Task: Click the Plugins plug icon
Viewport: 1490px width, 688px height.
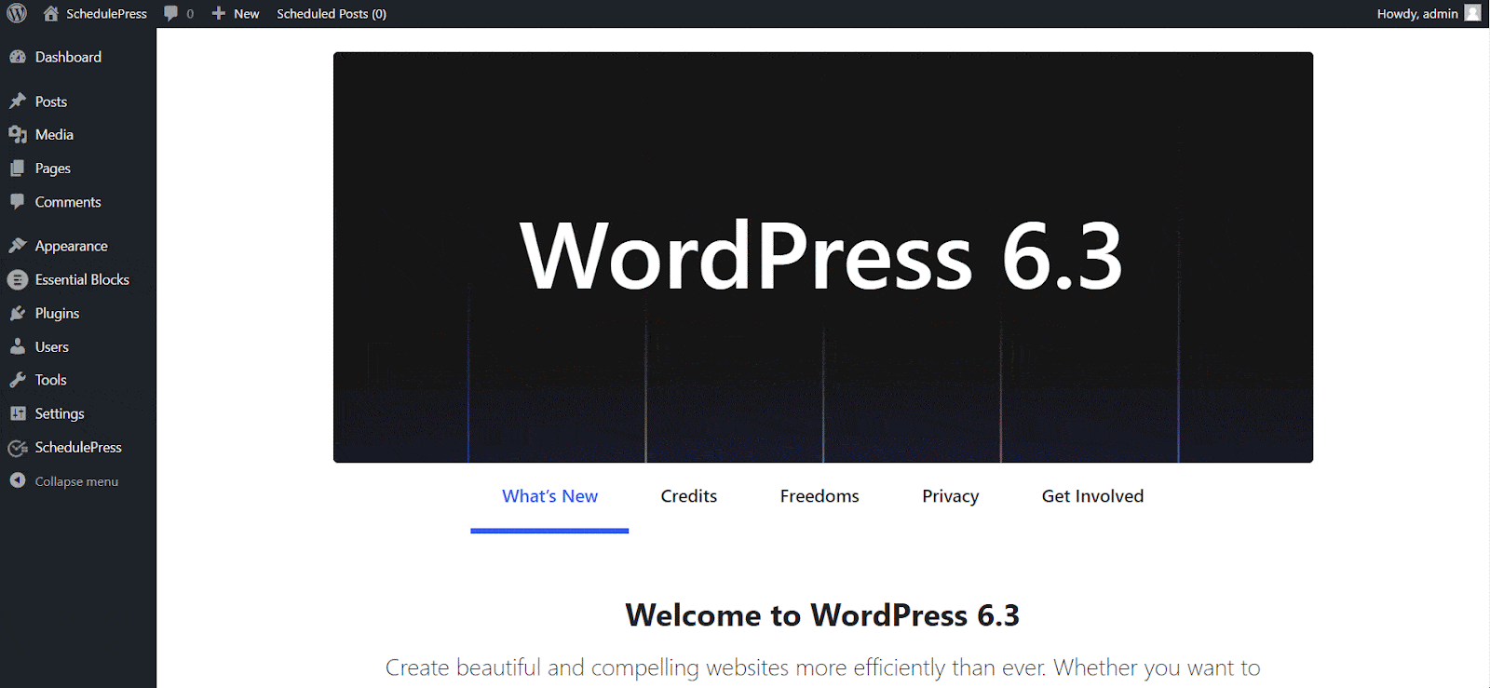Action: pyautogui.click(x=18, y=313)
